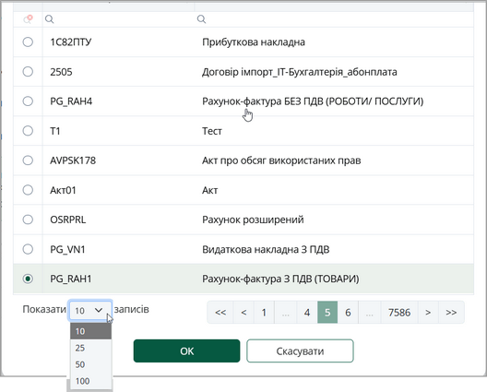The width and height of the screenshot is (487, 392).
Task: Clear all filters icon in filter row
Action: 28,19
